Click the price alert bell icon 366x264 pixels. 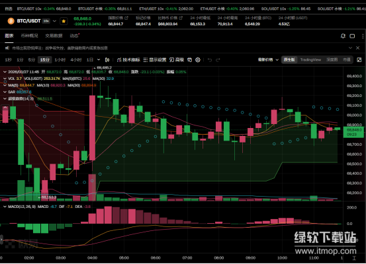coord(343,36)
